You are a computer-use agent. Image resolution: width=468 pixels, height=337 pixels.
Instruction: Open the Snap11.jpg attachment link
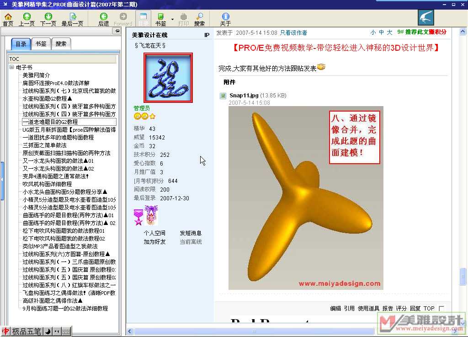pyautogui.click(x=244, y=96)
